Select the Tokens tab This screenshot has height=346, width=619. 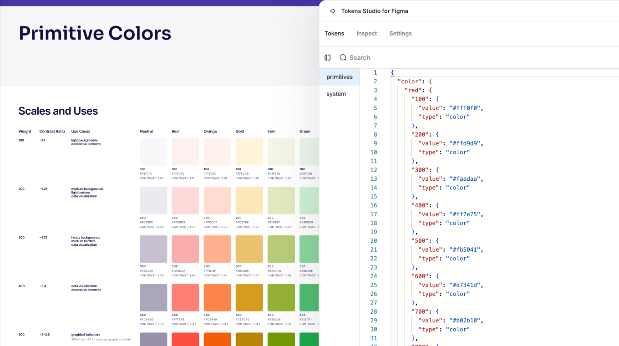coord(334,33)
